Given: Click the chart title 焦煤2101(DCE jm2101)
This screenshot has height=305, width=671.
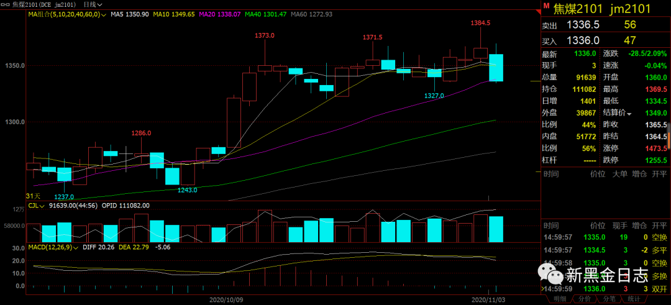Looking at the screenshot, I should 44,5.
